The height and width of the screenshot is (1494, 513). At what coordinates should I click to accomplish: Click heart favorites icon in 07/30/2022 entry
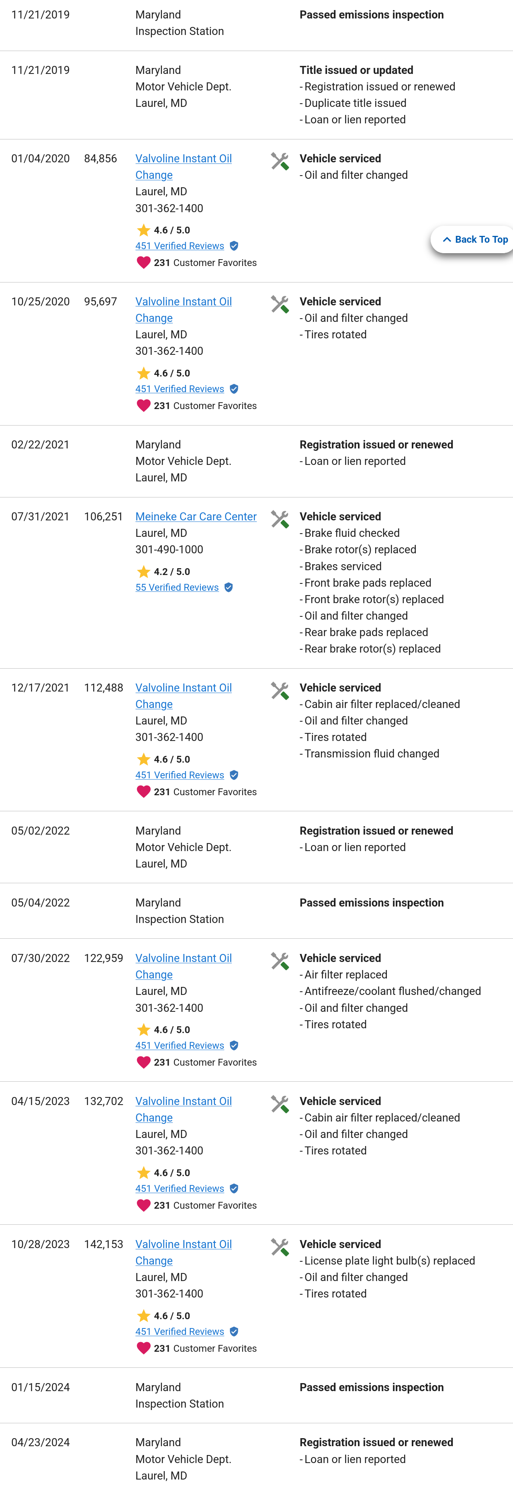(143, 1062)
